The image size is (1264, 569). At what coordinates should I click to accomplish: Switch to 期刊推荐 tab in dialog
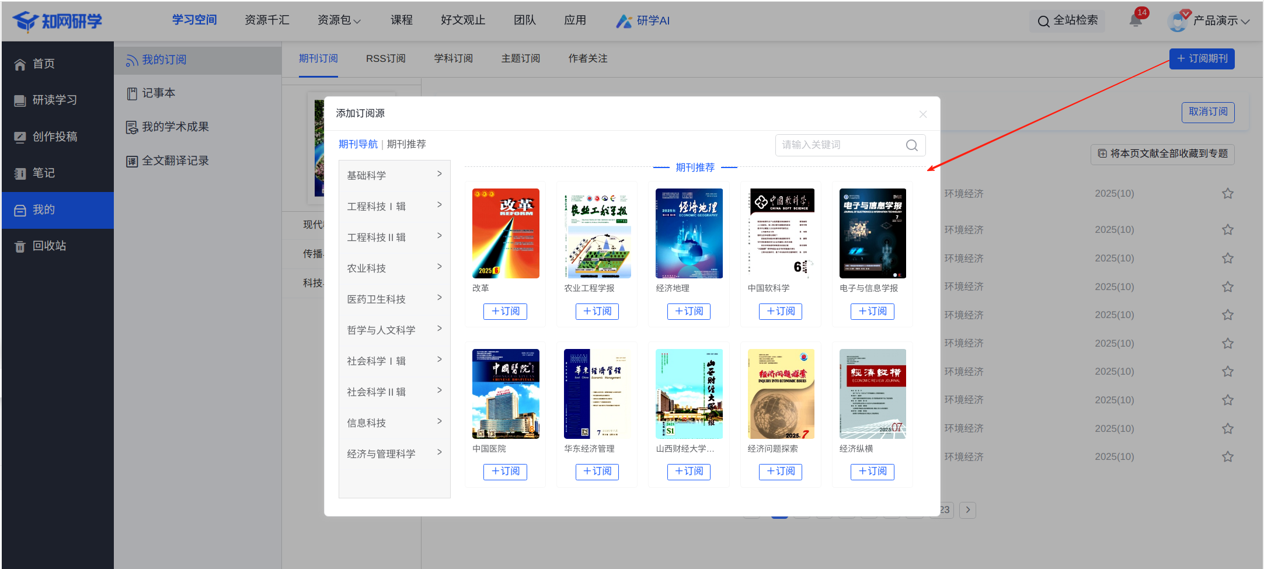pyautogui.click(x=406, y=144)
